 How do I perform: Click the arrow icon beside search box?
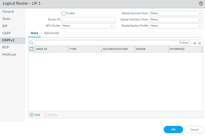tap(194, 43)
